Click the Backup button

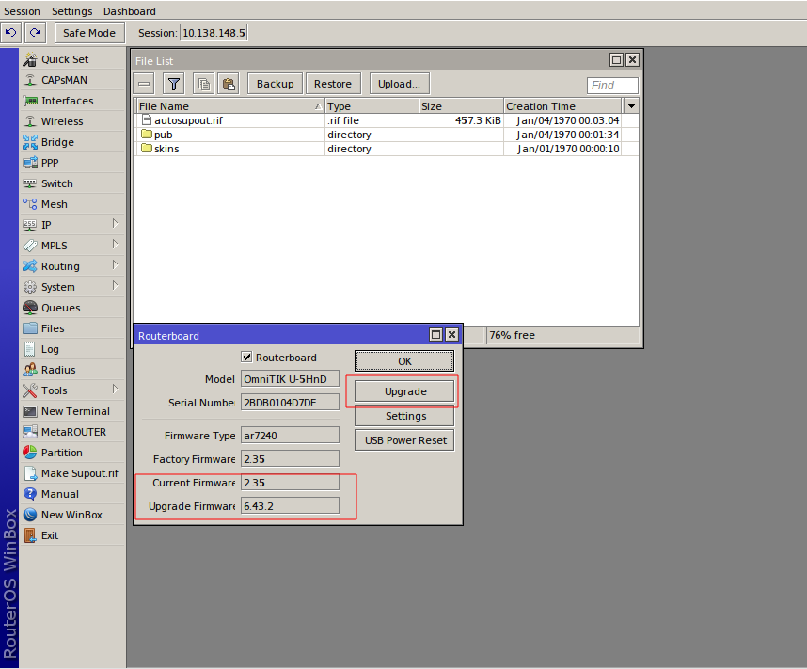click(276, 84)
